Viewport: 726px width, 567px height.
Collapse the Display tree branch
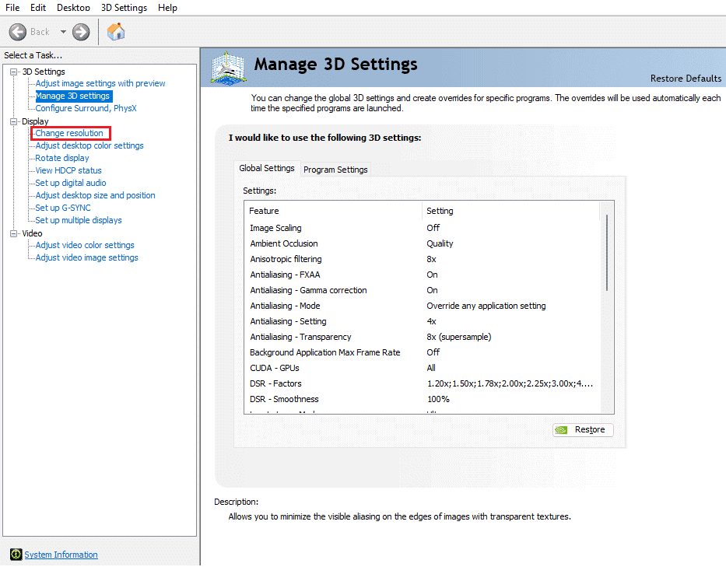[12, 121]
